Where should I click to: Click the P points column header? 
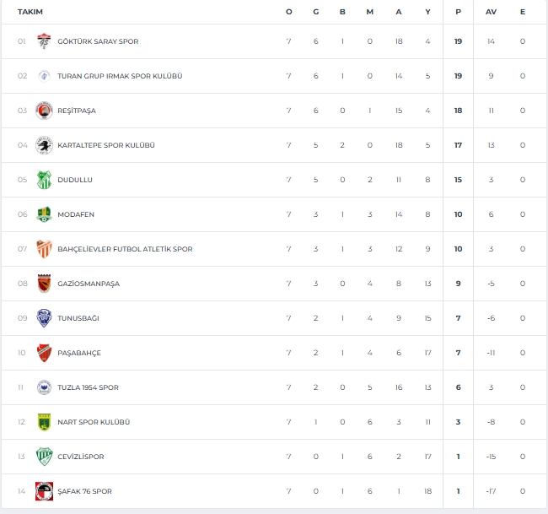tap(459, 12)
